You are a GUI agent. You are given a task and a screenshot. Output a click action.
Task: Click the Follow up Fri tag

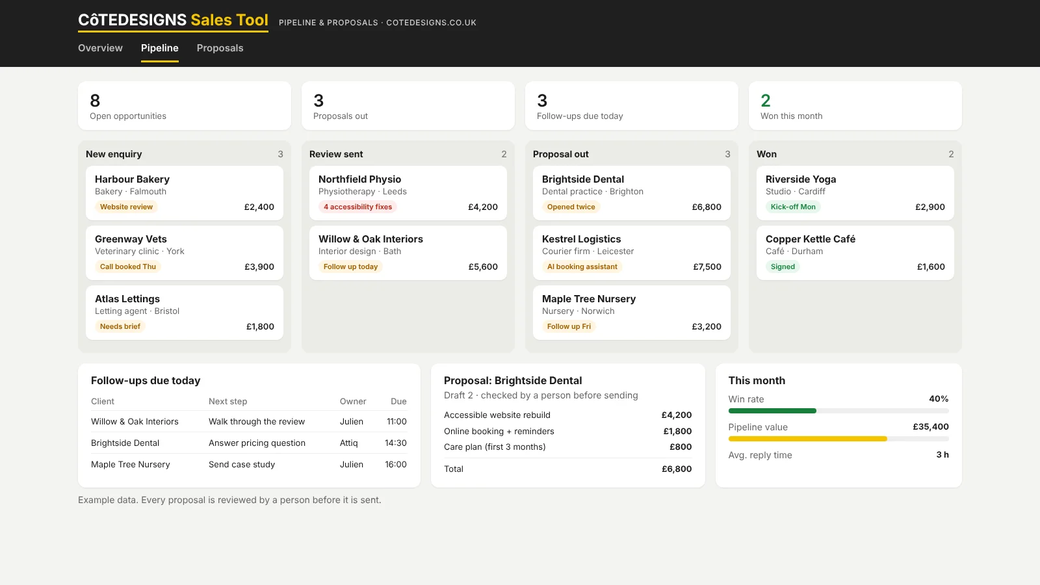coord(569,326)
